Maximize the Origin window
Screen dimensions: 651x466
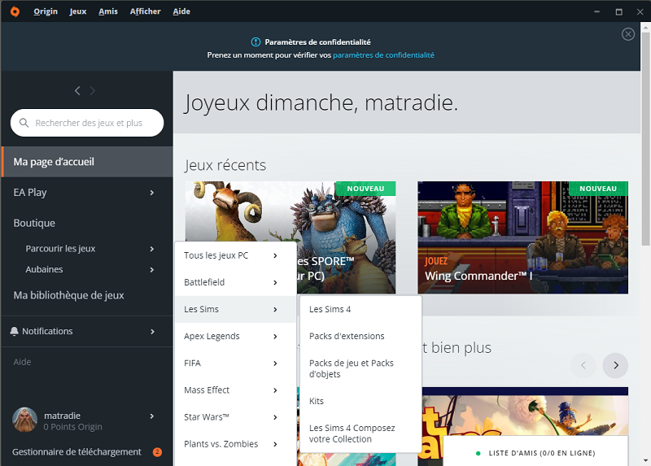[x=618, y=12]
